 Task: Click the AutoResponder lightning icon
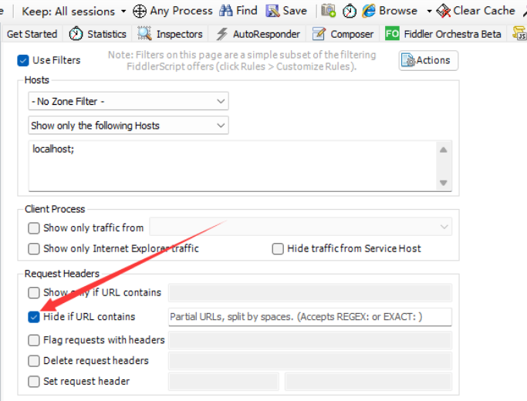[221, 34]
